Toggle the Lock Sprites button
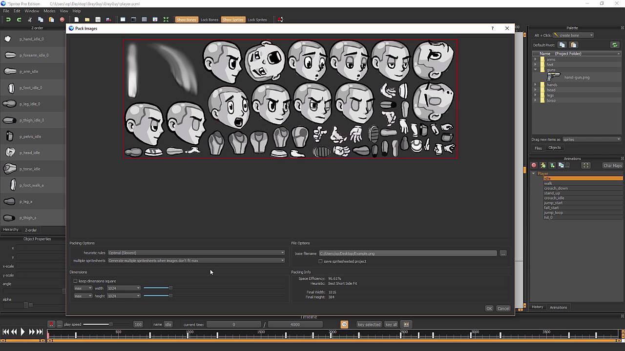Screen dimensions: 625x351 click(257, 19)
